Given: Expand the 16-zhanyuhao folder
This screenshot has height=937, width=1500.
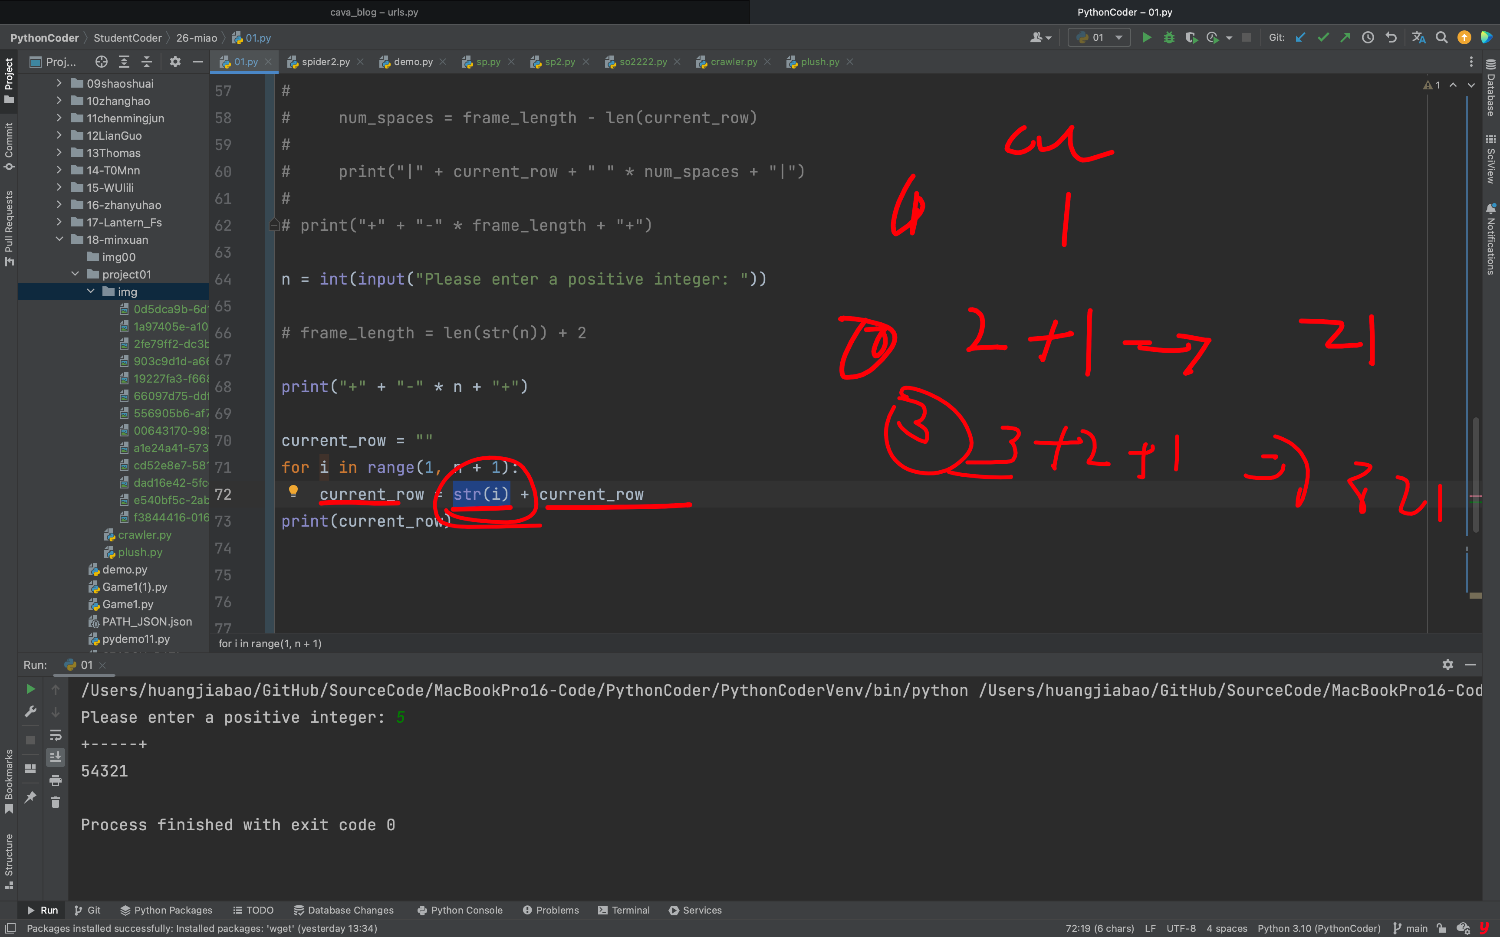Looking at the screenshot, I should coord(59,204).
